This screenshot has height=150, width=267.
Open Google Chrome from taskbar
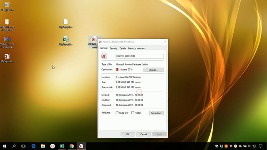tap(72, 146)
